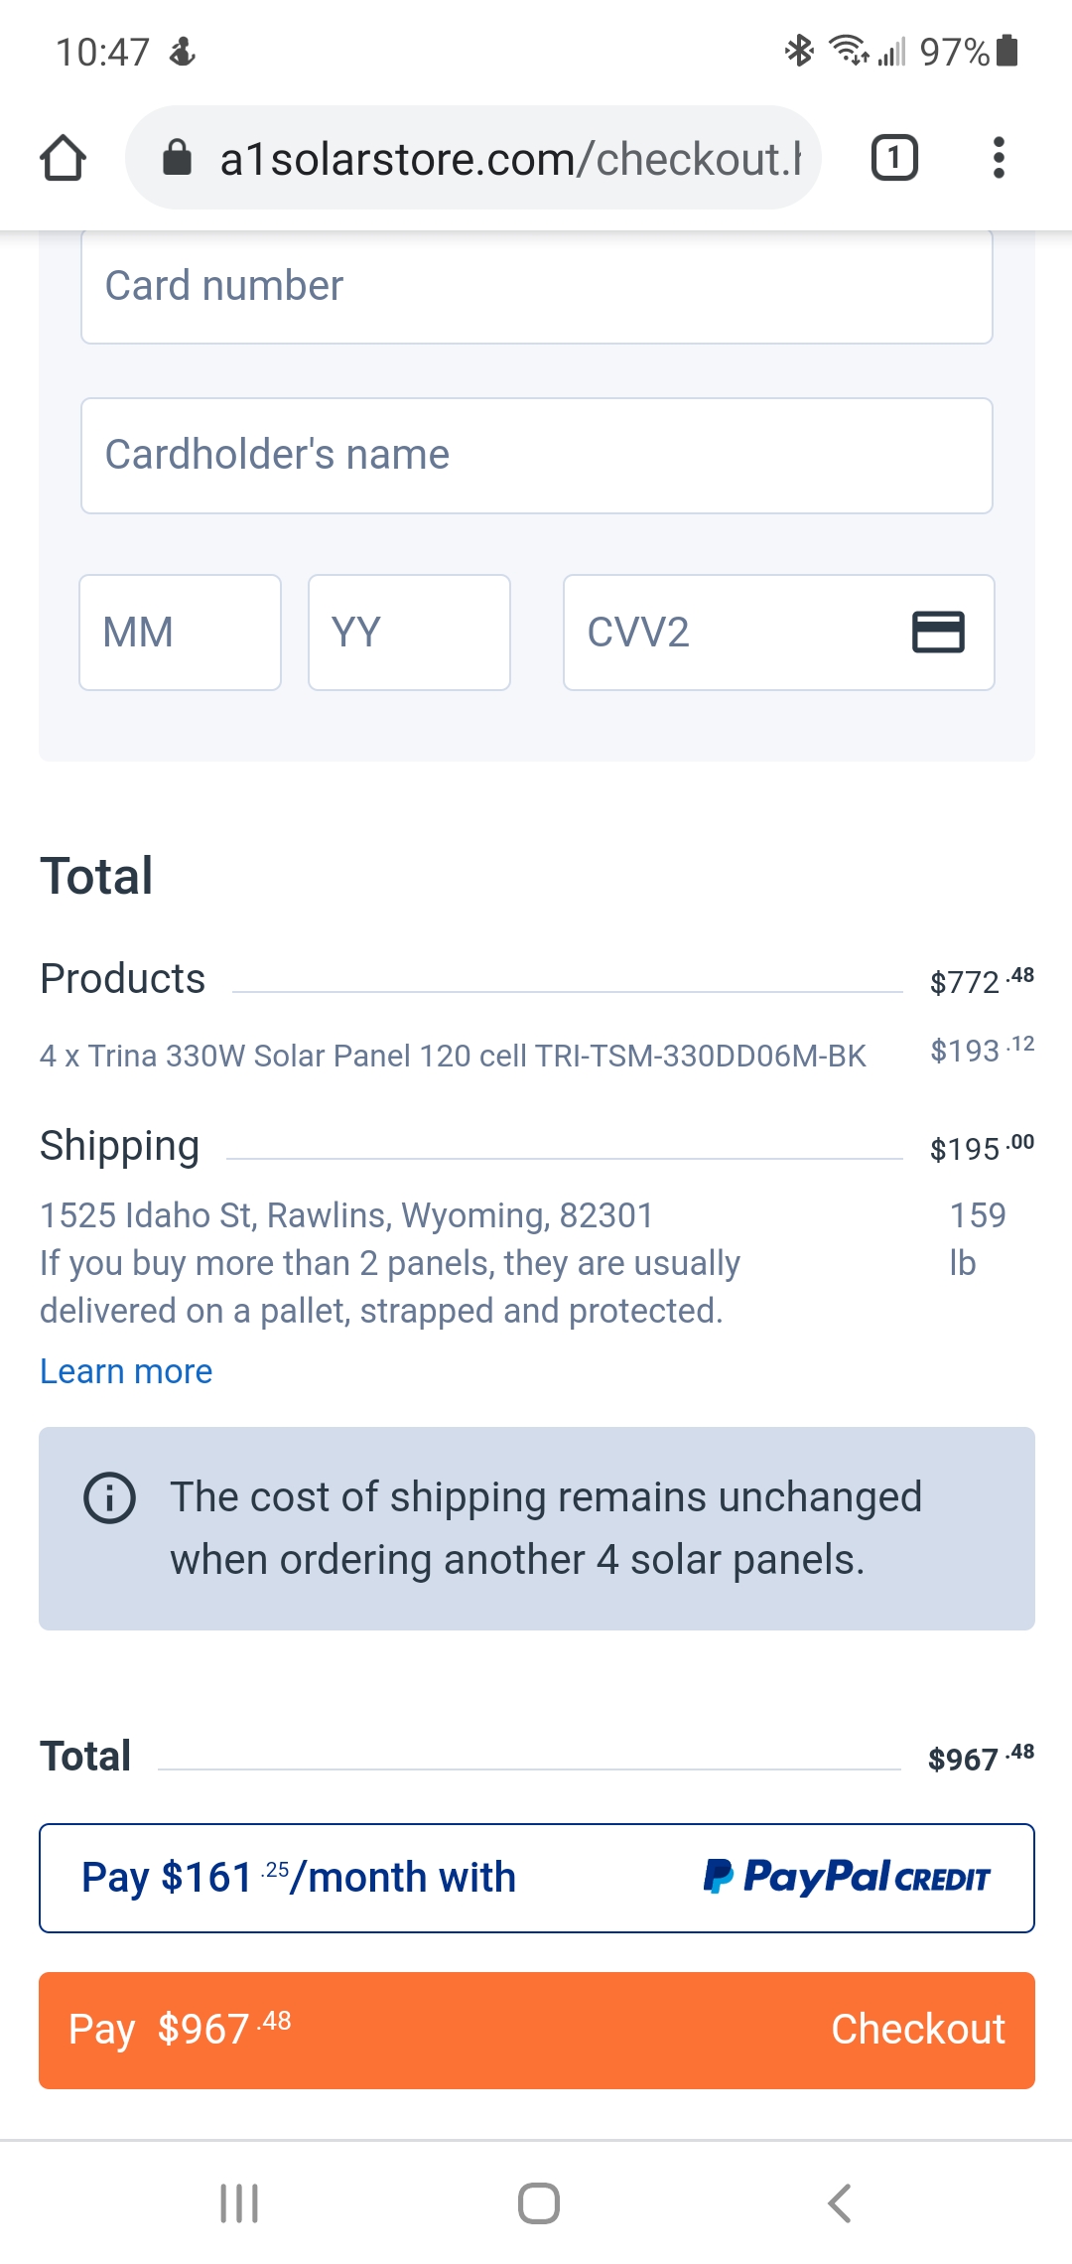Pay monthly with PayPal Credit button

point(536,1878)
